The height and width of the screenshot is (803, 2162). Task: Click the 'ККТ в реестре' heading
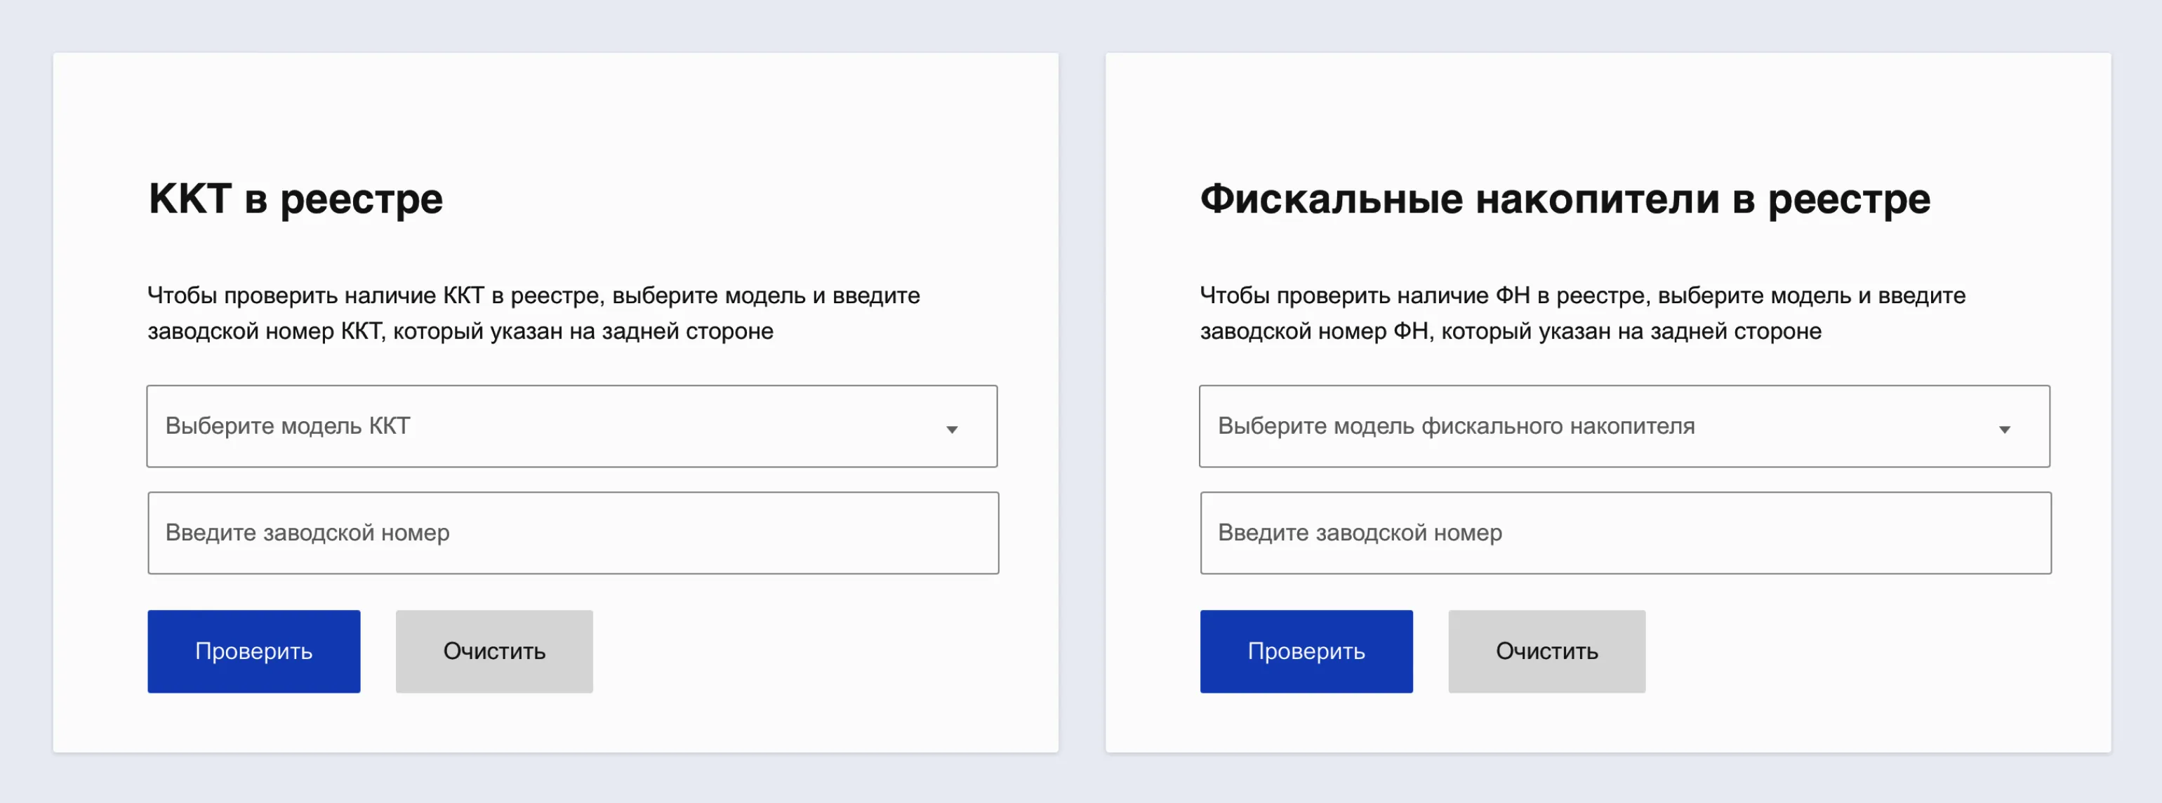pyautogui.click(x=296, y=199)
